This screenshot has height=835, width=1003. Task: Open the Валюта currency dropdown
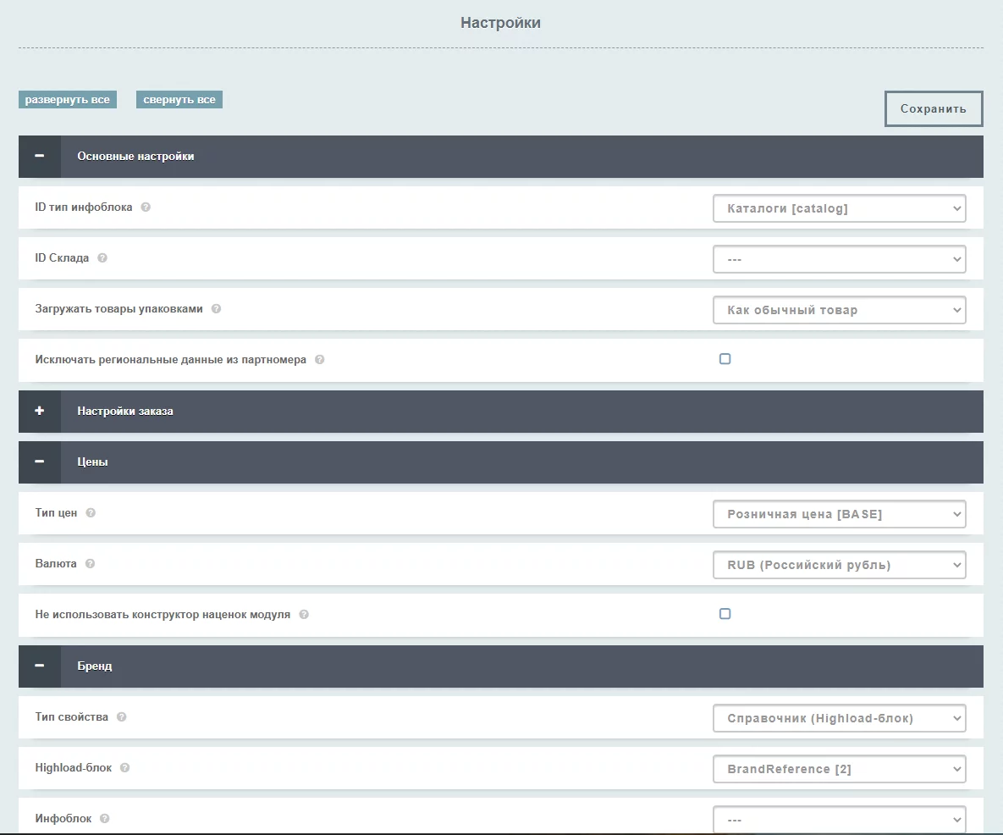[839, 565]
